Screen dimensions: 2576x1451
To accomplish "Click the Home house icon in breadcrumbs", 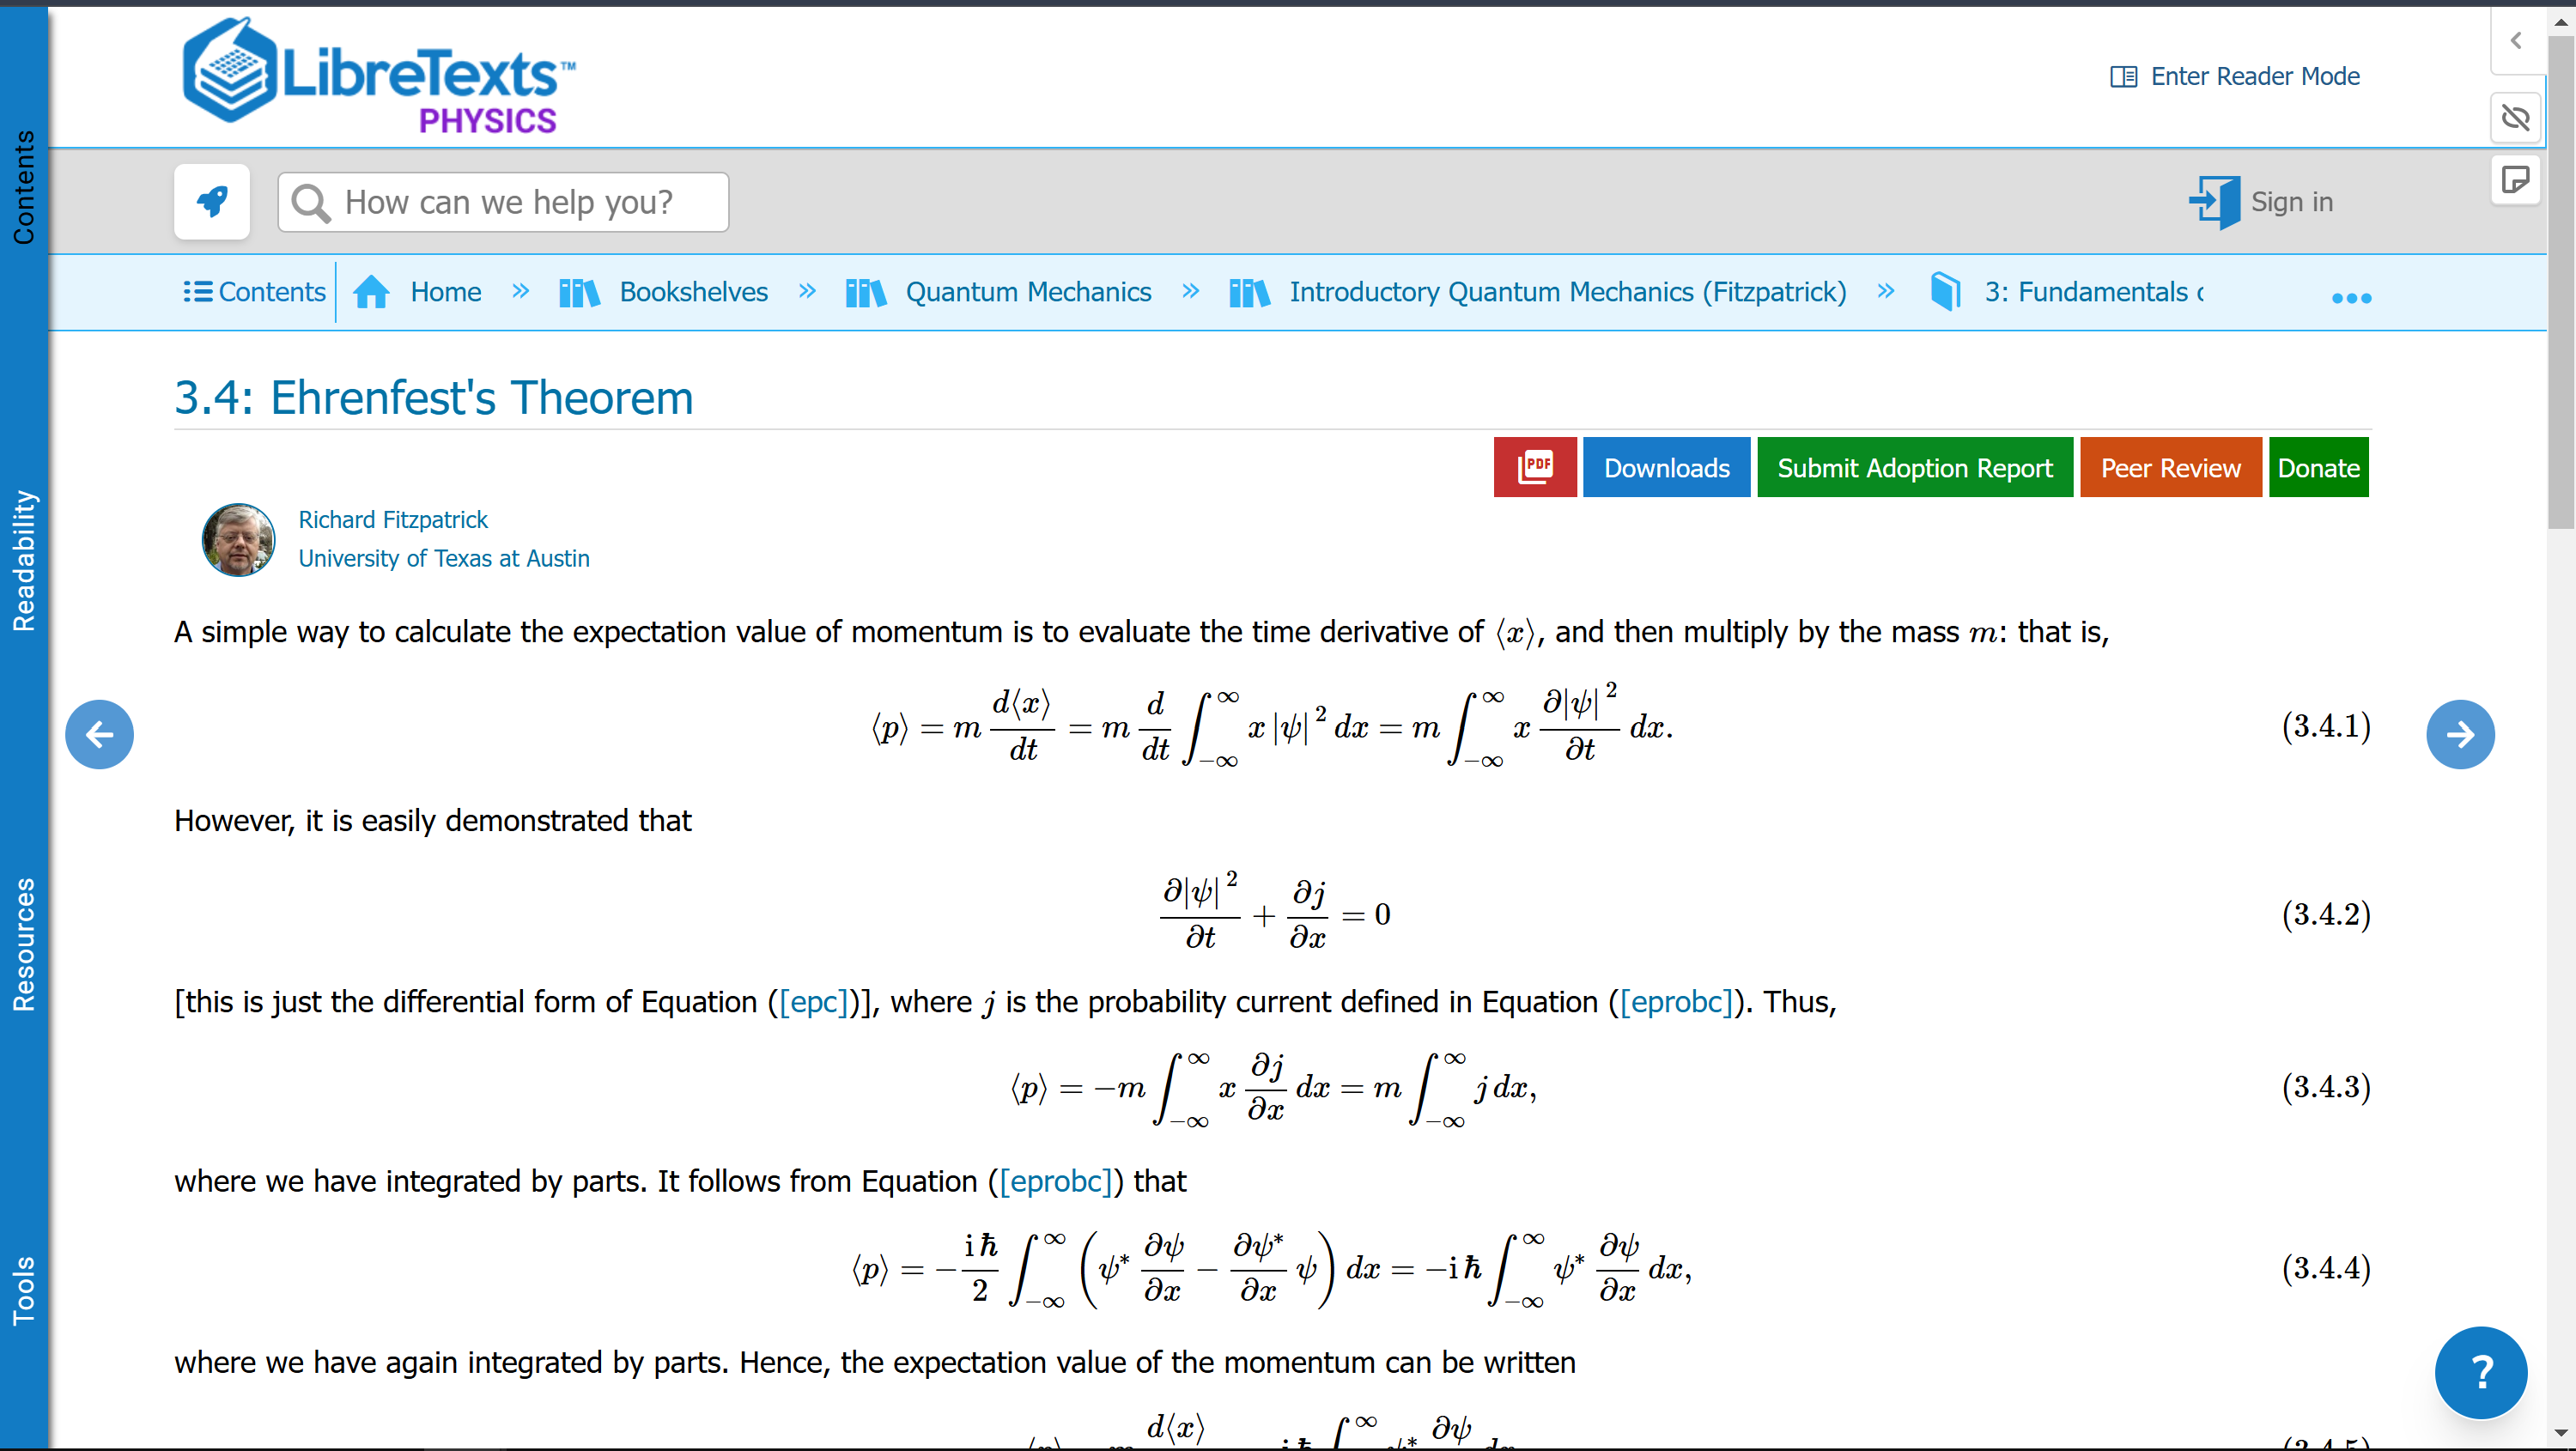I will point(372,292).
